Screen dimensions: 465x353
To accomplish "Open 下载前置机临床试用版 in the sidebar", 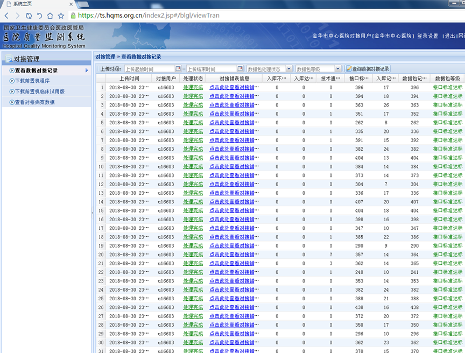I will (x=40, y=91).
